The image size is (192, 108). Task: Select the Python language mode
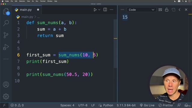(108, 105)
